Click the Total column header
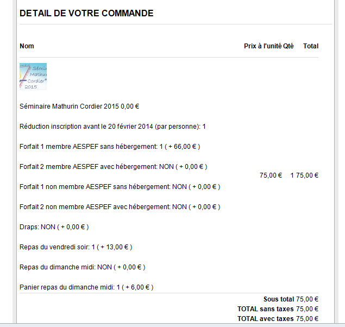Viewport: 345px width, 327px height. [311, 46]
